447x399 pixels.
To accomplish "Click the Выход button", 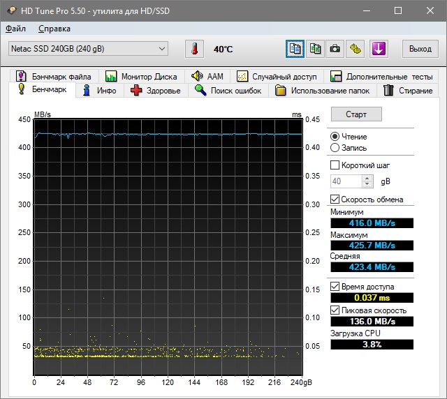I will pos(420,49).
